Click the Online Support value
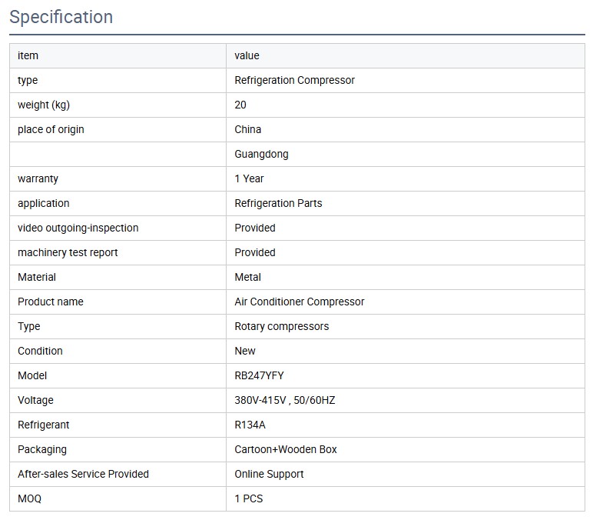The width and height of the screenshot is (593, 520). tap(269, 474)
